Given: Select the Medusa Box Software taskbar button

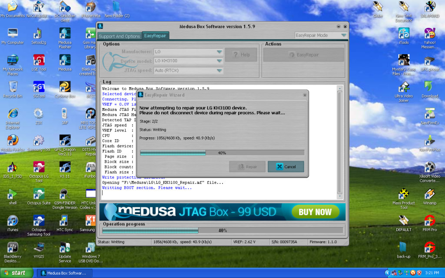Looking at the screenshot, I should click(65, 273).
